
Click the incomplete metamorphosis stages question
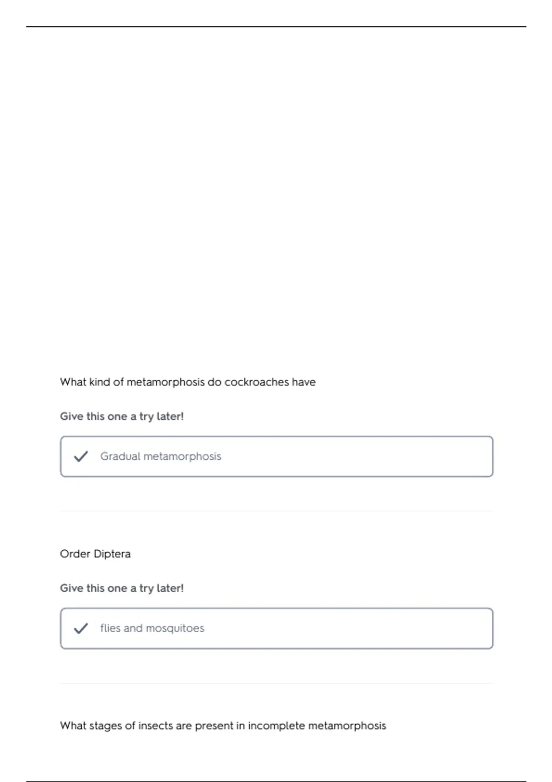pyautogui.click(x=223, y=726)
